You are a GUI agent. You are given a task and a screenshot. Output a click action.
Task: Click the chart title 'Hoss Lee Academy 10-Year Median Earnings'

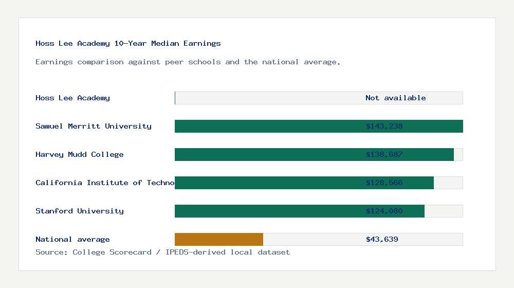point(128,43)
